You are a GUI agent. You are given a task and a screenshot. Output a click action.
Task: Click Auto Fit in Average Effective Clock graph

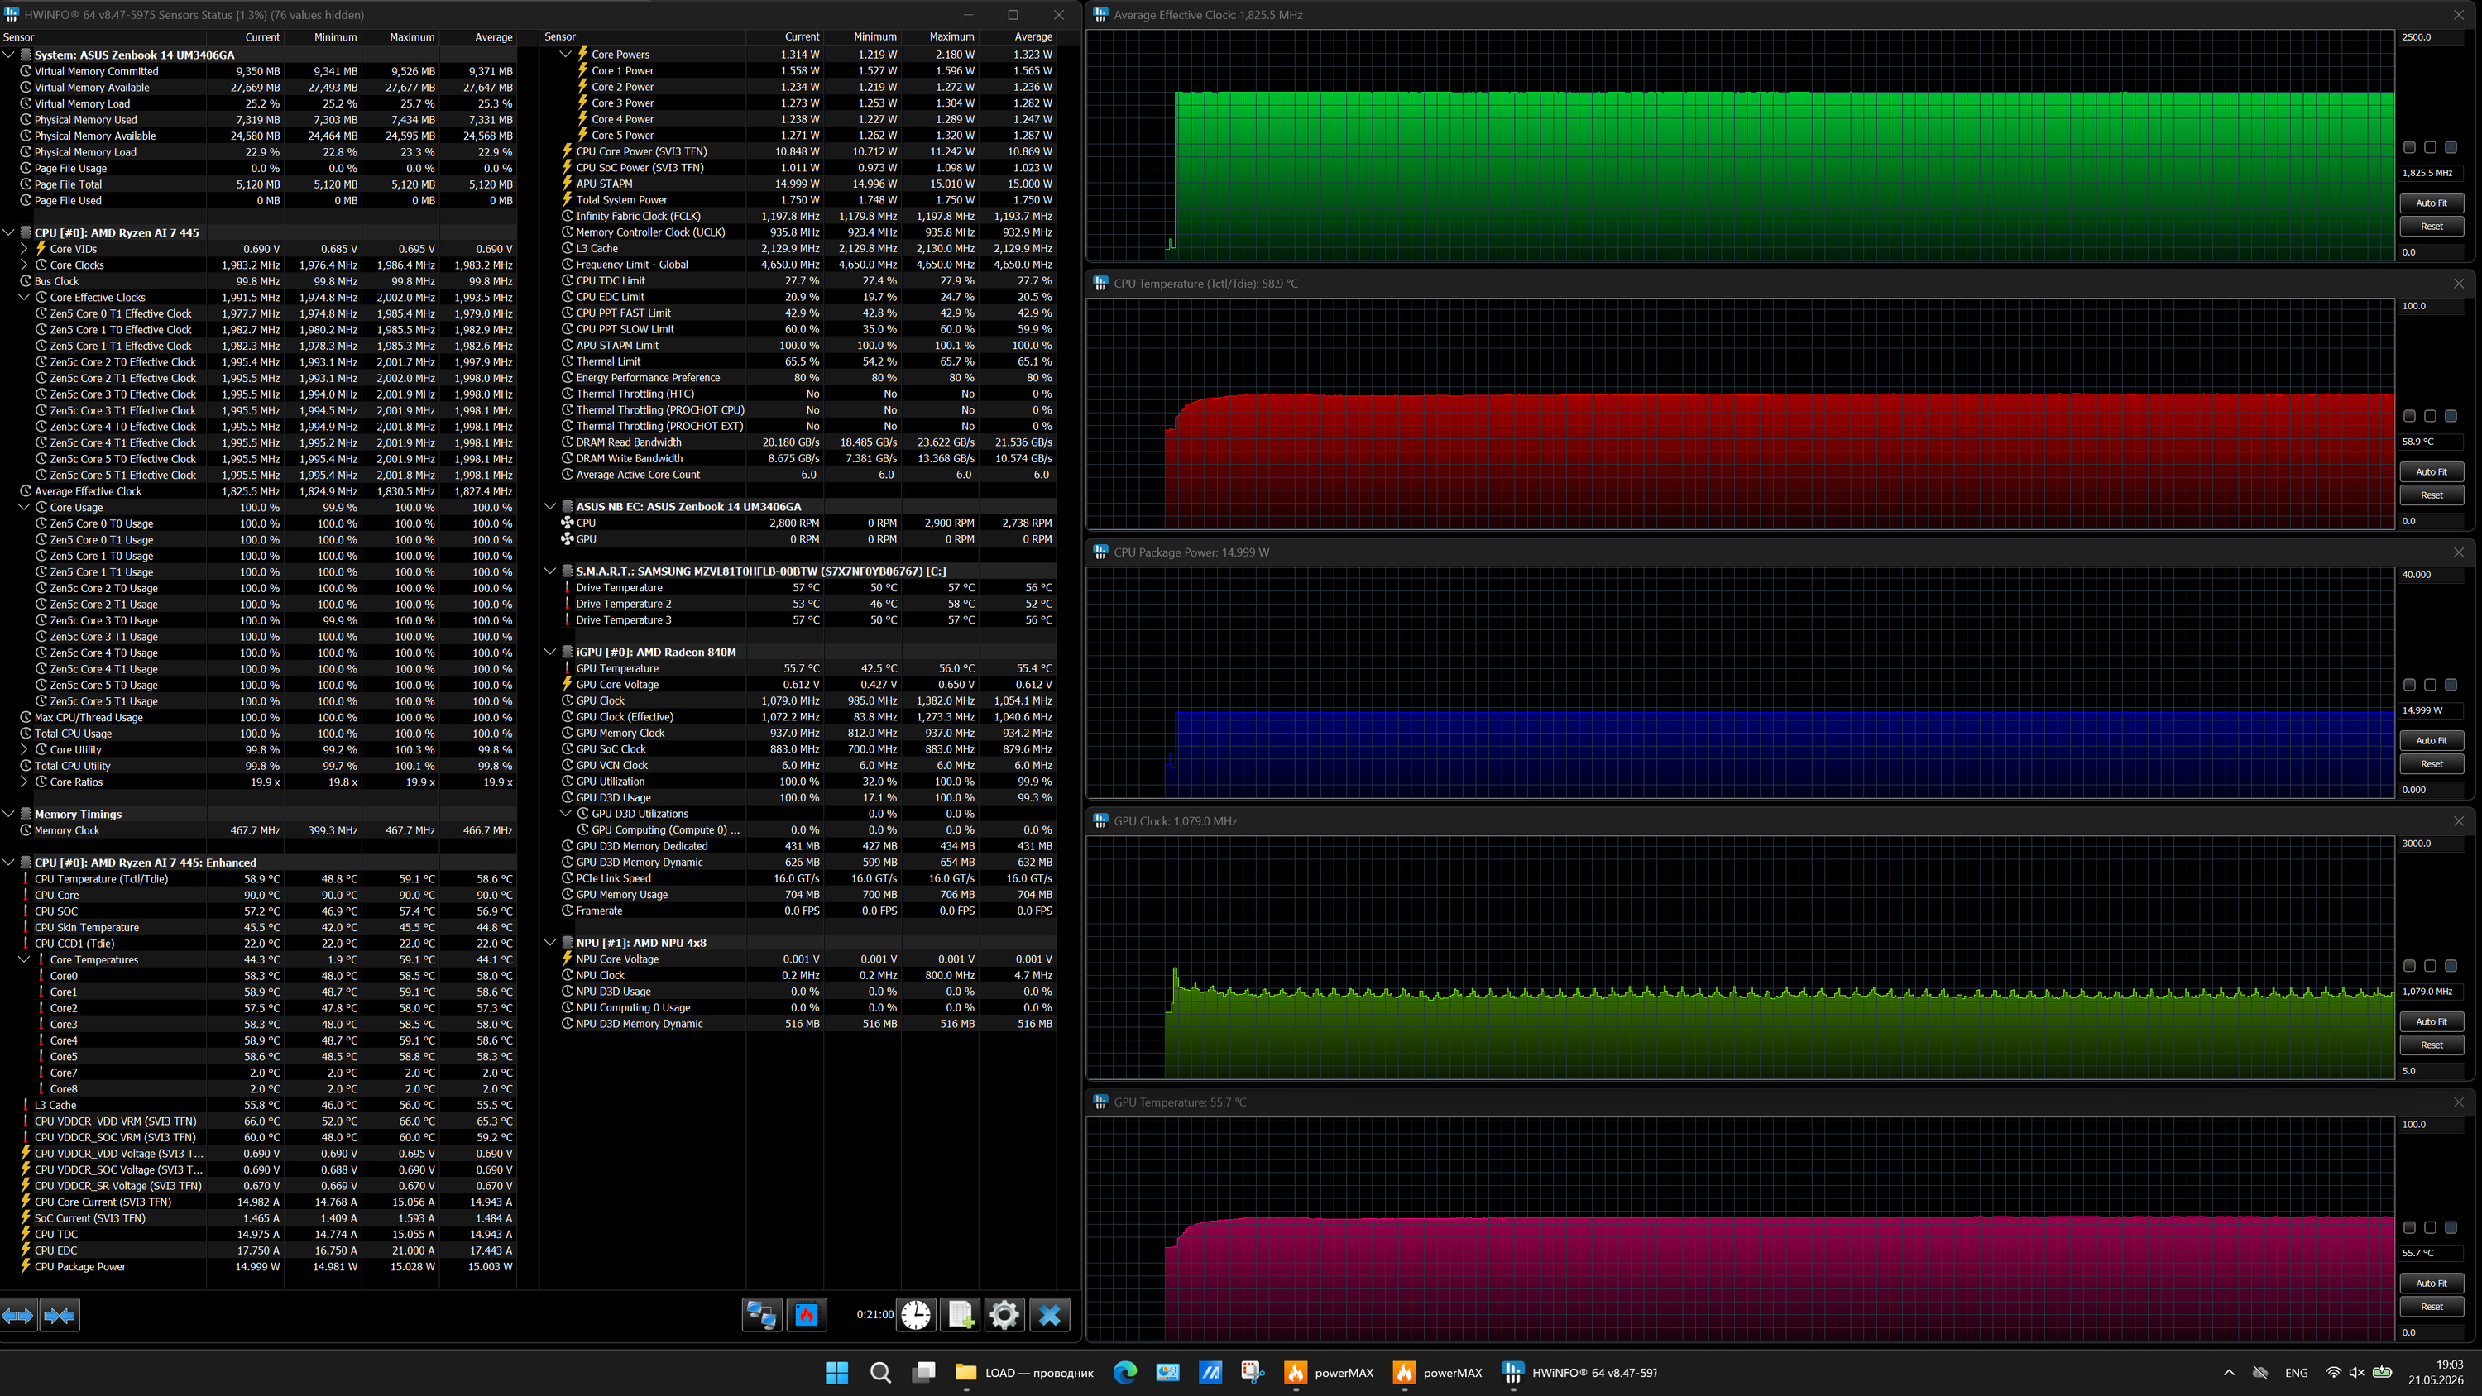tap(2431, 203)
